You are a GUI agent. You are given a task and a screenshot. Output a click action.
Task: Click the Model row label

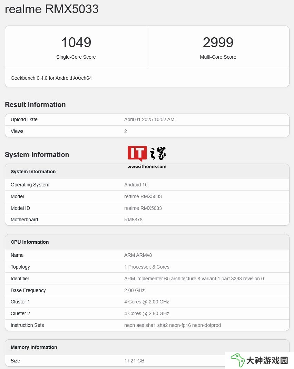click(17, 196)
